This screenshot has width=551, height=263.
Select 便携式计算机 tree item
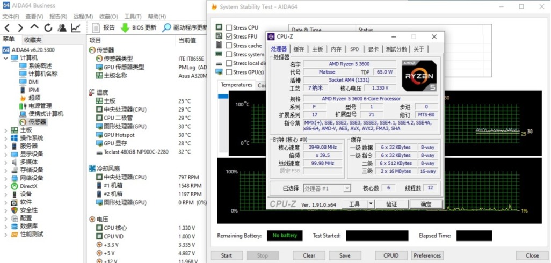tap(46, 114)
